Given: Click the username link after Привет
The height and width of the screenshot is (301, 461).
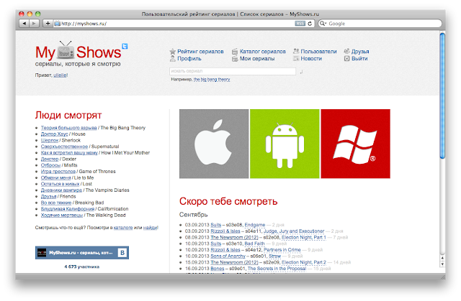Looking at the screenshot, I should (x=60, y=75).
